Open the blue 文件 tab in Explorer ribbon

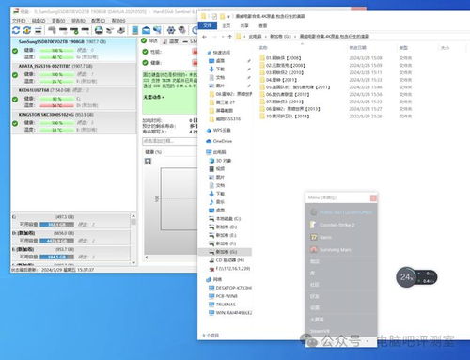(208, 25)
